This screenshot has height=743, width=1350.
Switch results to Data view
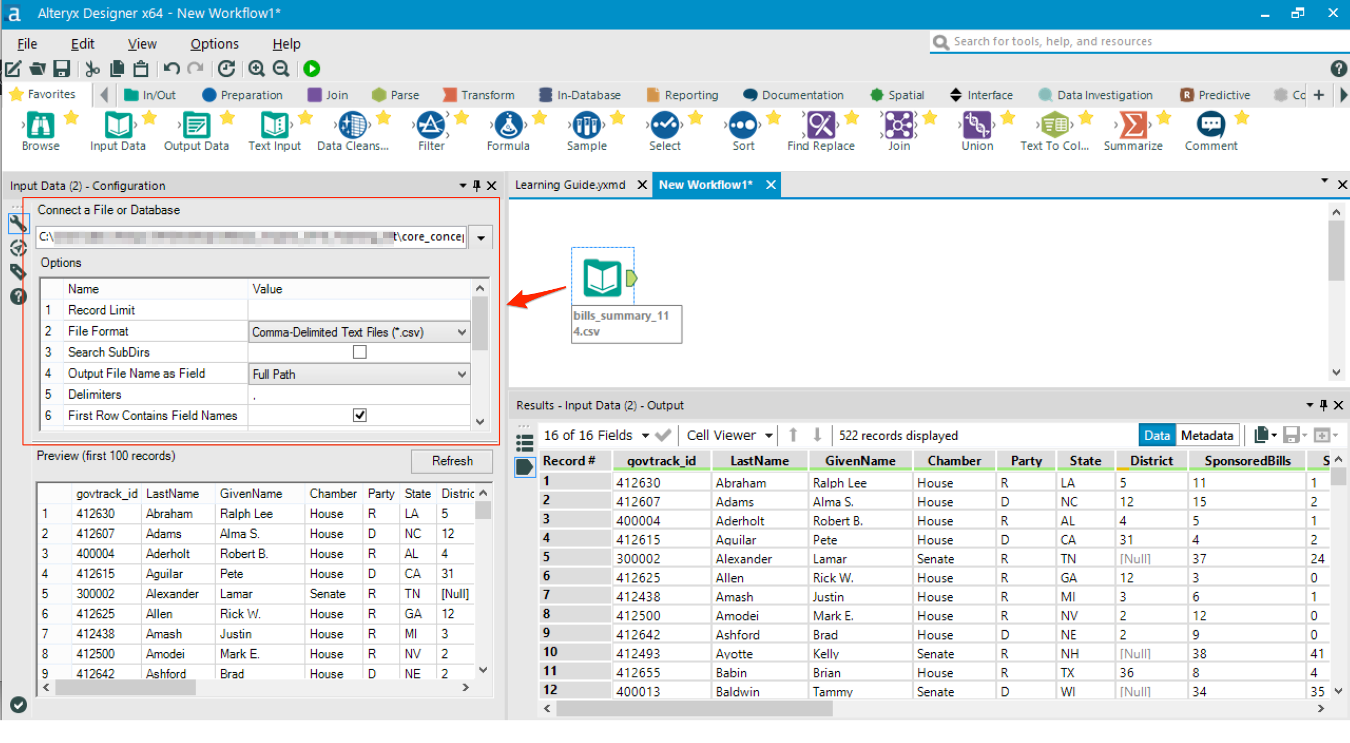click(1157, 436)
